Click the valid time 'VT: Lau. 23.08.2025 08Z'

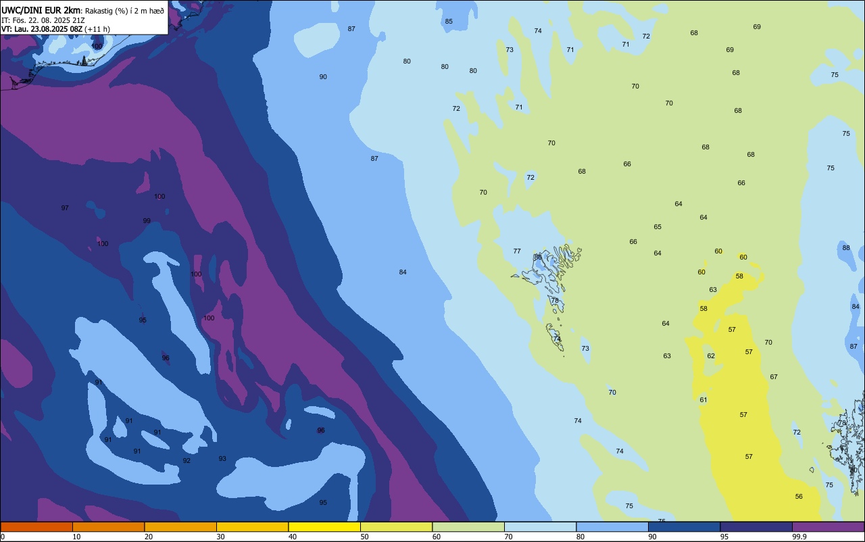(x=42, y=29)
